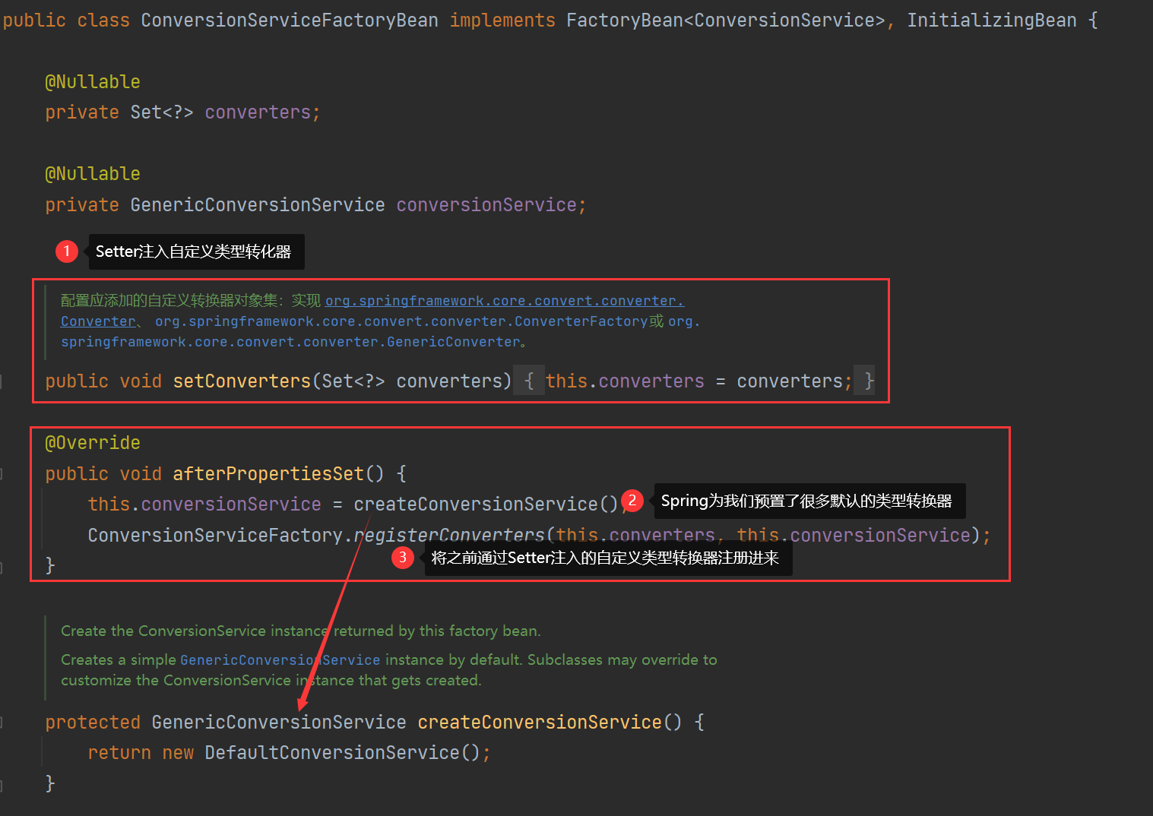Click ConversionServiceFactory in the registerConverters line
Viewport: 1153px width, 816px height.
215,536
